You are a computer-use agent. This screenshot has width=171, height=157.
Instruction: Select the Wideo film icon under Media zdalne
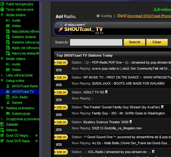pyautogui.click(x=8, y=70)
